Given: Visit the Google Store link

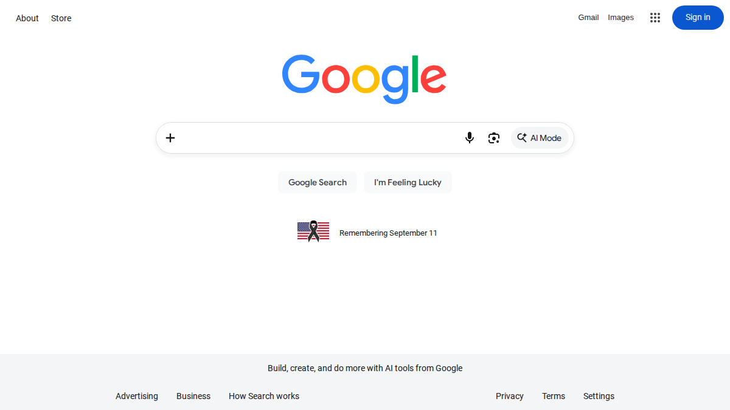Looking at the screenshot, I should click(61, 18).
